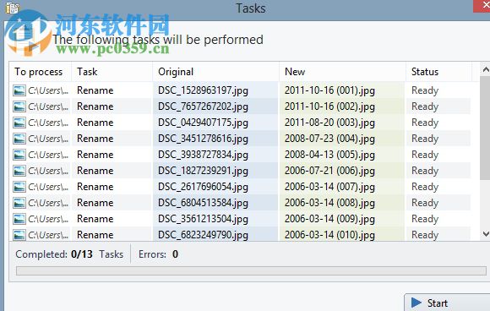Viewport: 490px width, 311px height.
Task: Sort by the To process column header
Action: tap(41, 72)
